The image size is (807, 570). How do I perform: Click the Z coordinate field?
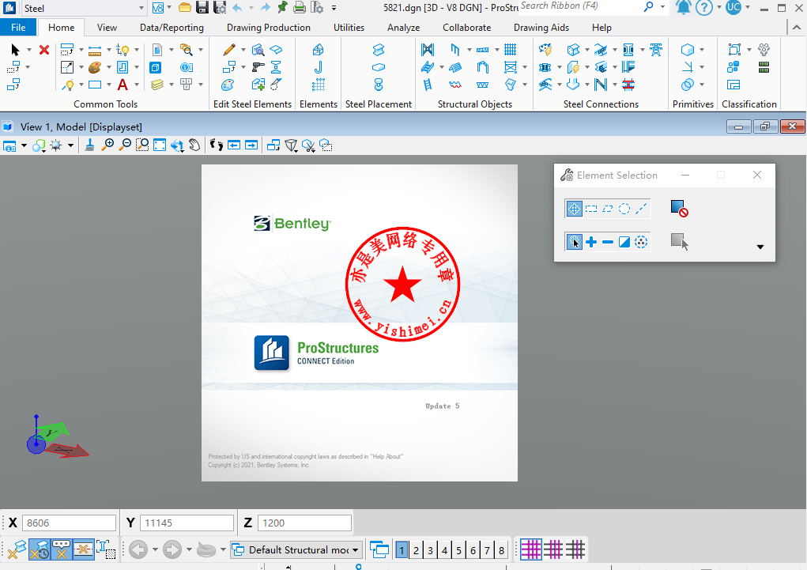click(304, 523)
